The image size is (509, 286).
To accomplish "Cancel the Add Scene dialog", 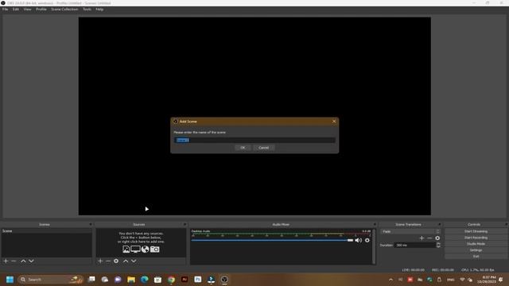I will pyautogui.click(x=263, y=148).
